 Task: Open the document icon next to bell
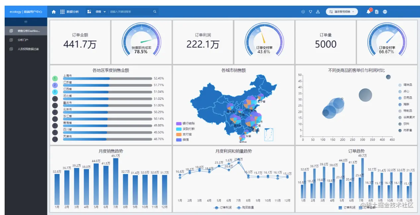(x=377, y=12)
